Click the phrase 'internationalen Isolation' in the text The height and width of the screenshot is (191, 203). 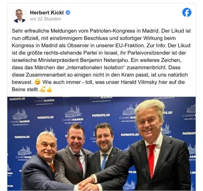click(x=96, y=68)
